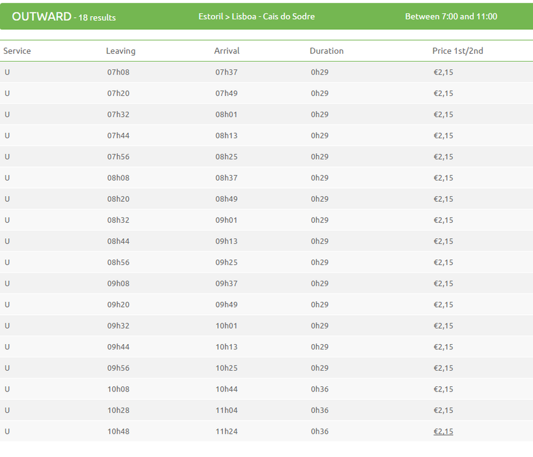Click the price for the 08h32 departure

pos(443,220)
